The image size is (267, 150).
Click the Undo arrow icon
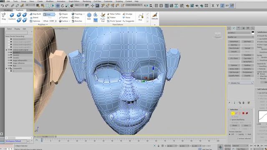coord(2,5)
